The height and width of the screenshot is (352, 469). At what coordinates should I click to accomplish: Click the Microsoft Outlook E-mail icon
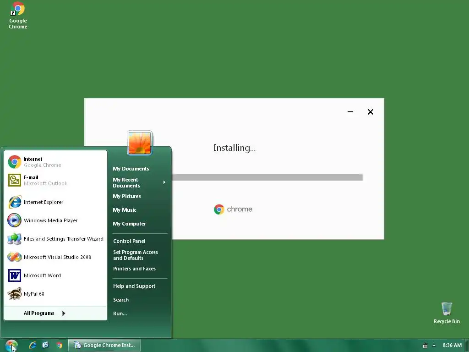click(14, 180)
